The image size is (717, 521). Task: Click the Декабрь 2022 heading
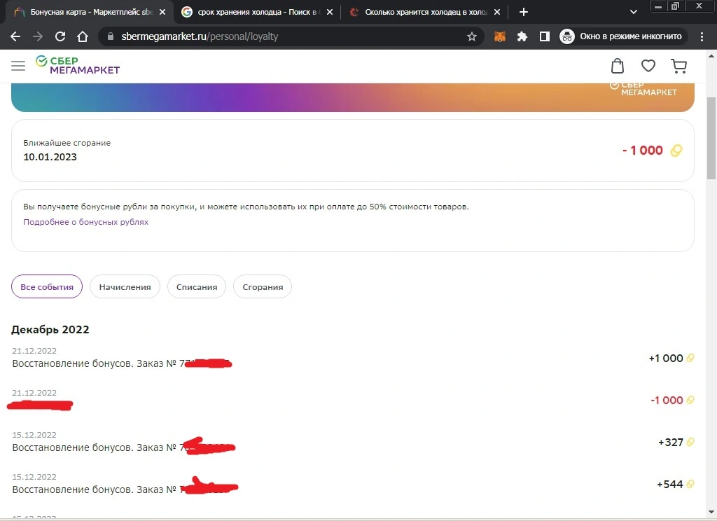(50, 329)
